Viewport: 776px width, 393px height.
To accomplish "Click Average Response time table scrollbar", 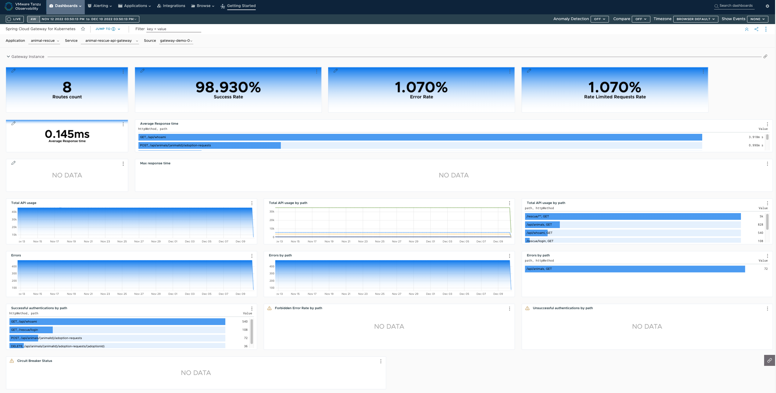I will pyautogui.click(x=767, y=137).
